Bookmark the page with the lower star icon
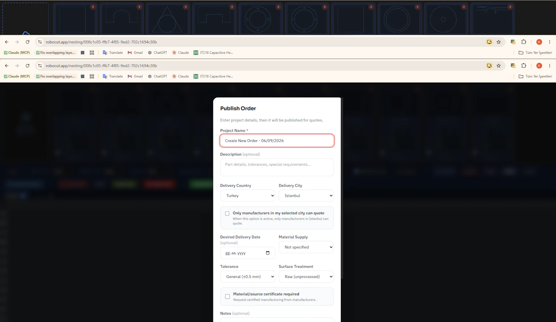 (499, 66)
